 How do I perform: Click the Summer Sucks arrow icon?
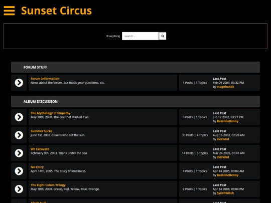[19, 135]
